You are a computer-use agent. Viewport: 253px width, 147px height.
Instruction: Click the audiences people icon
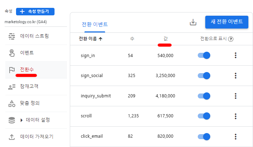(x=12, y=87)
